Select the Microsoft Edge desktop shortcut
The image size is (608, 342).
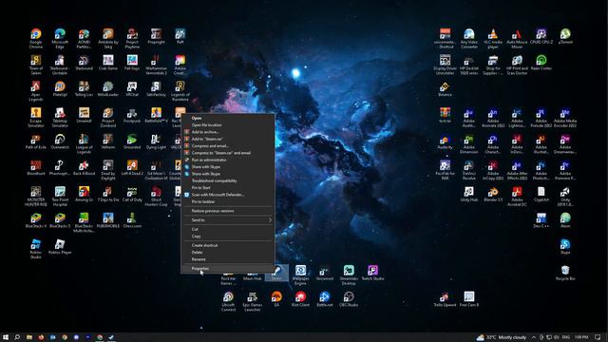click(60, 38)
